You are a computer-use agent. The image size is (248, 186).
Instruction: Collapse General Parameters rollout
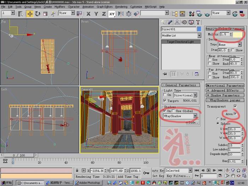[x=180, y=85]
